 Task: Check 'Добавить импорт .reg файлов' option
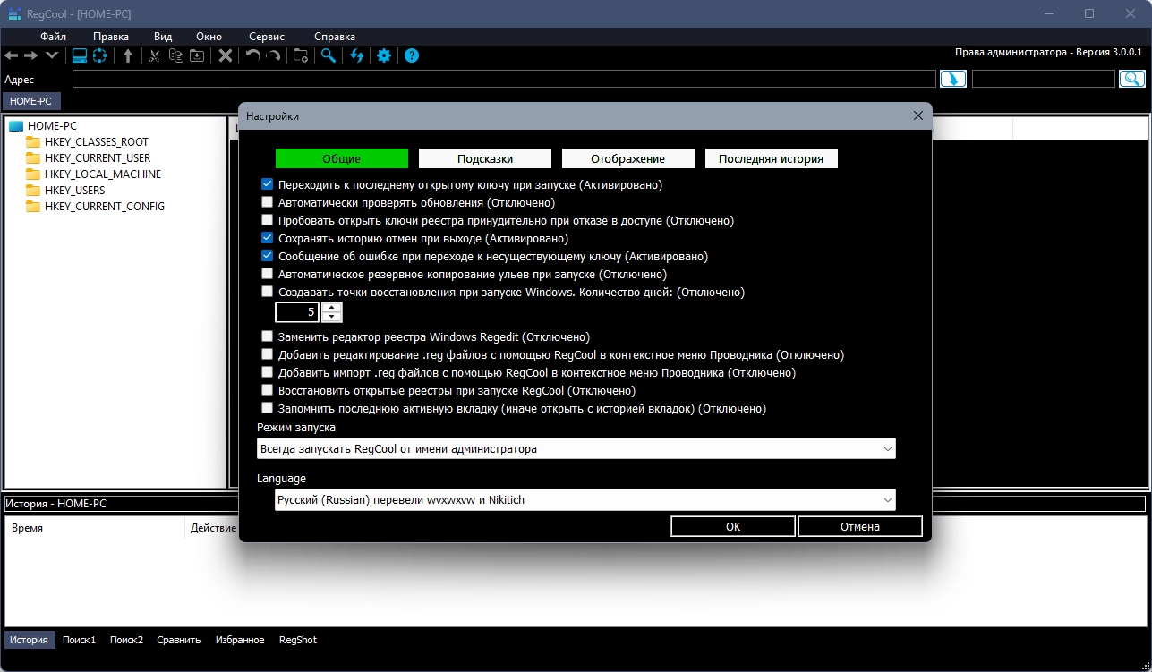point(267,373)
